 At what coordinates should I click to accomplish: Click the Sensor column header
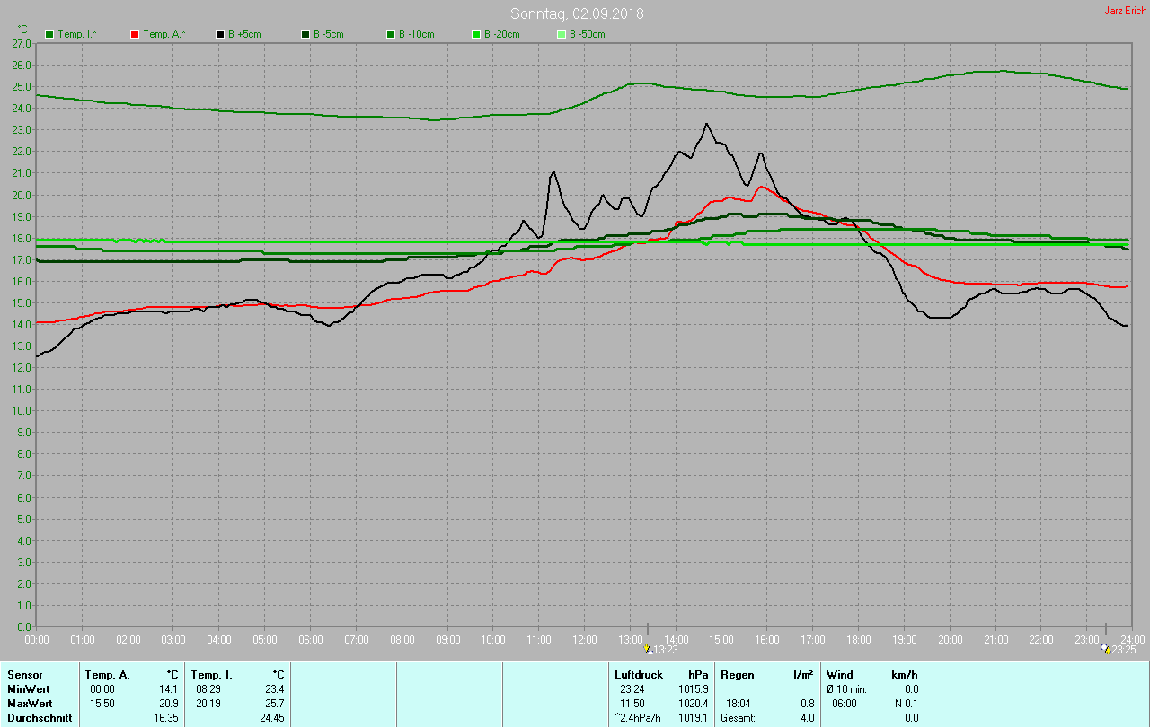coord(25,674)
